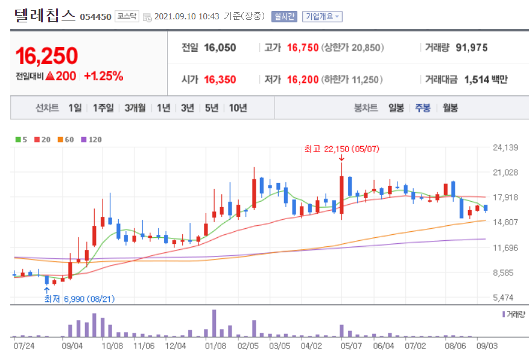The width and height of the screenshot is (529, 352).
Task: Click the orange 60-day moving average legend icon
Action: point(59,139)
